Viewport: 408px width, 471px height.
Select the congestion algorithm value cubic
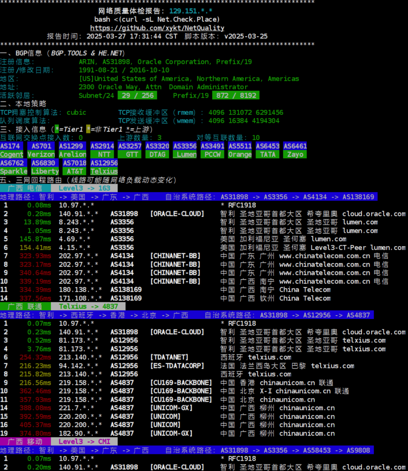(76, 112)
